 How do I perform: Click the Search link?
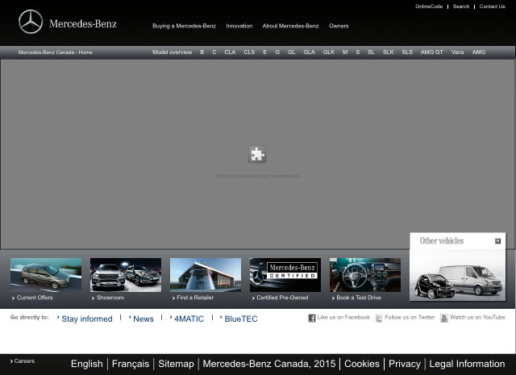coord(461,6)
